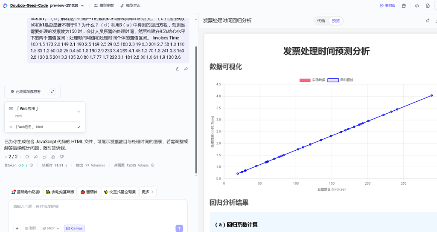Regenerate the response with refresh icon
Viewport: 437px width, 232px height.
point(27,157)
